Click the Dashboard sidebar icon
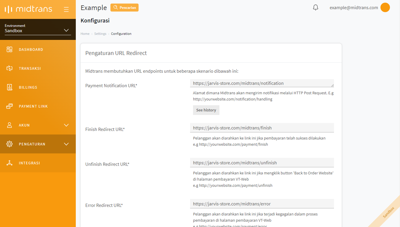 [x=9, y=49]
